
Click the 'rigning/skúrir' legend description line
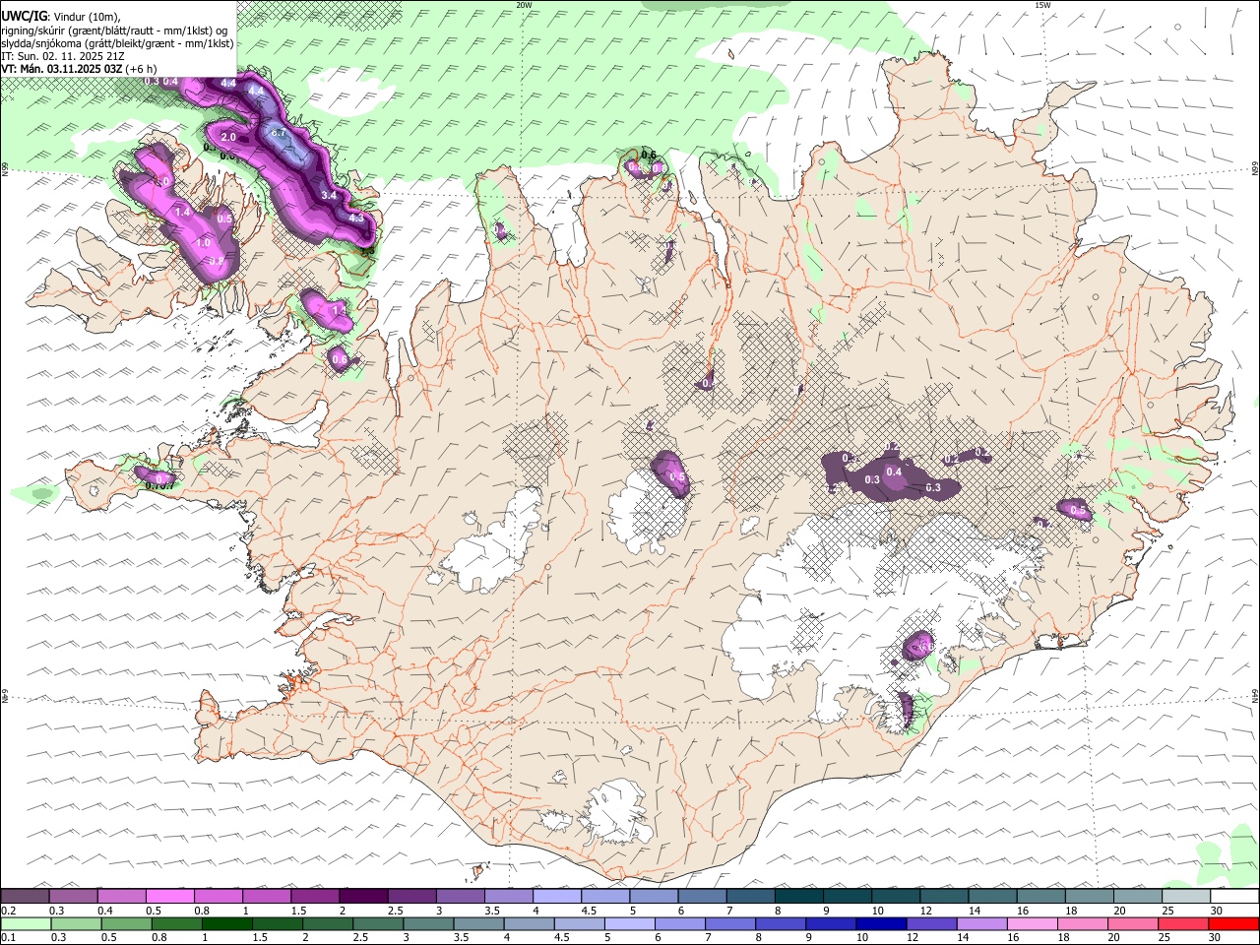tap(114, 31)
